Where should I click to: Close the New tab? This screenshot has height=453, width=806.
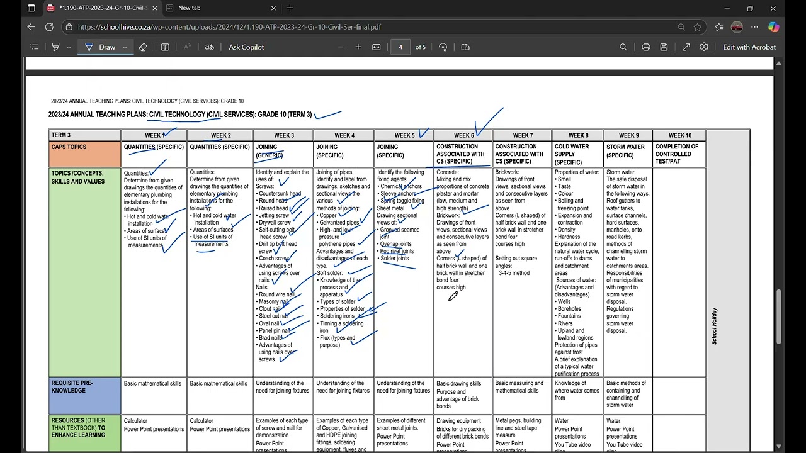(x=273, y=8)
